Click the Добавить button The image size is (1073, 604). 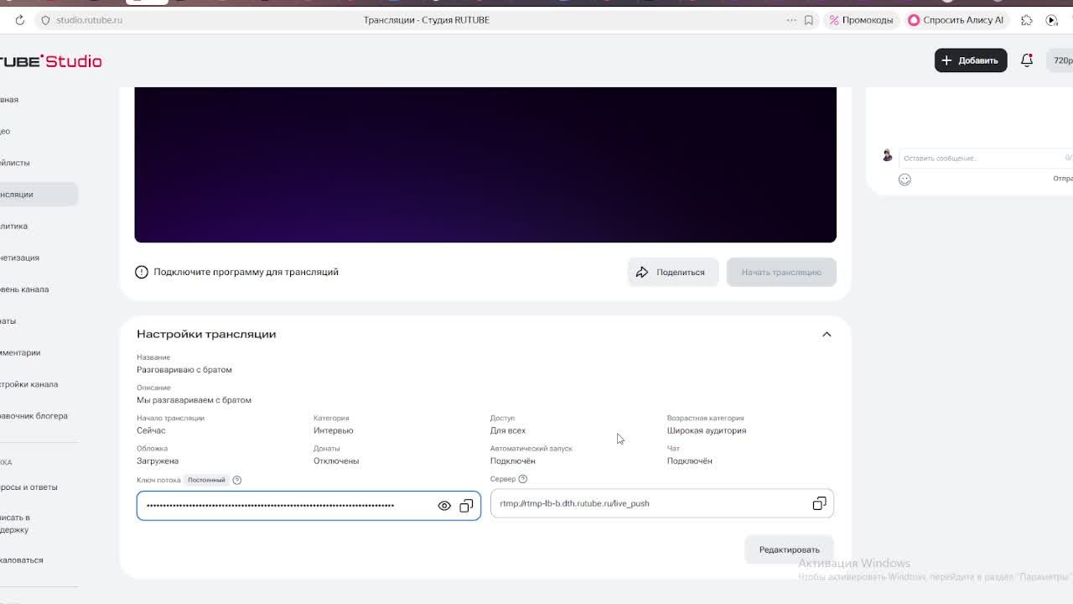click(971, 60)
